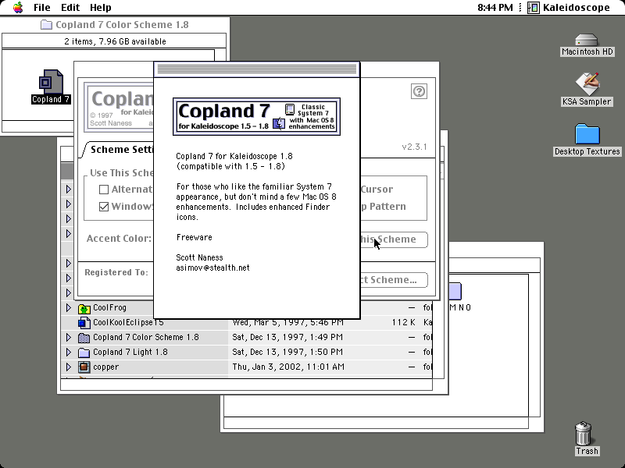625x468 pixels.
Task: Expand Copland 7 Color Scheme 1.8 folder
Action: pos(68,338)
